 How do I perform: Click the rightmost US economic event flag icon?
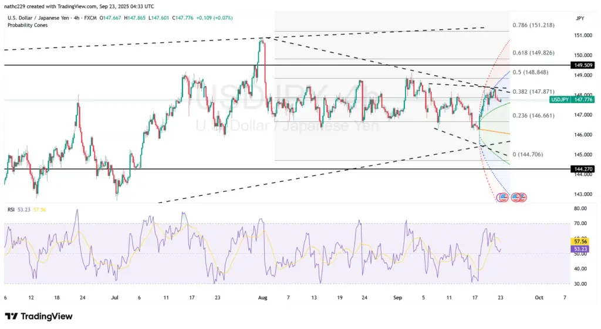pos(522,198)
